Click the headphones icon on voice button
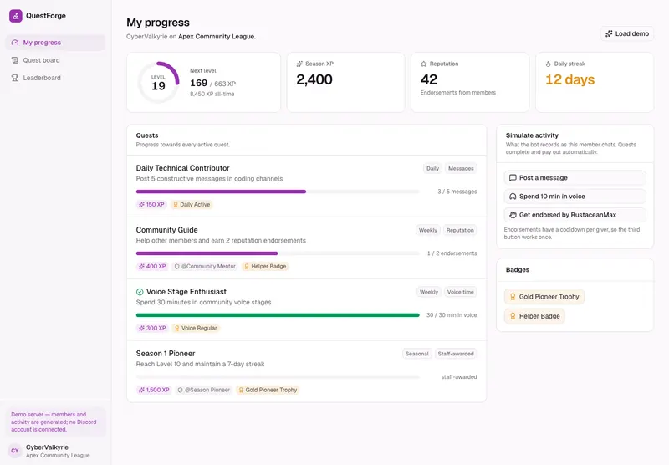The width and height of the screenshot is (669, 465). [513, 197]
